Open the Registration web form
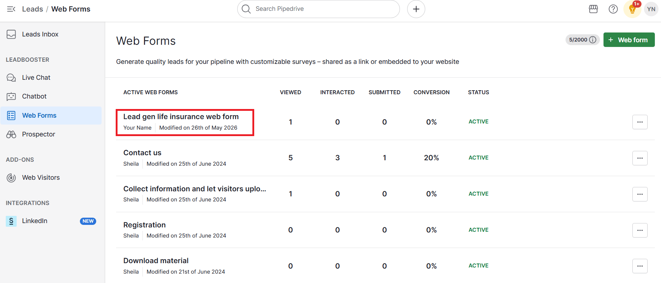This screenshot has width=661, height=283. [144, 225]
